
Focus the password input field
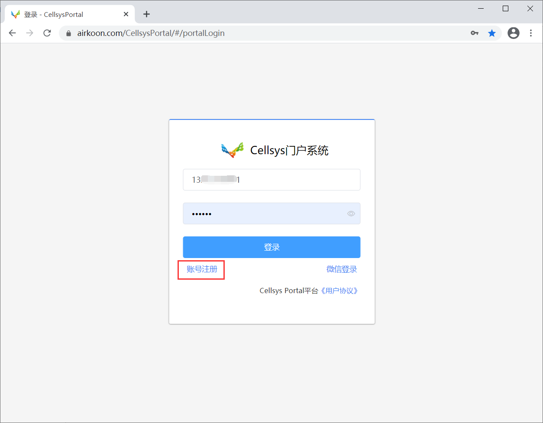271,213
